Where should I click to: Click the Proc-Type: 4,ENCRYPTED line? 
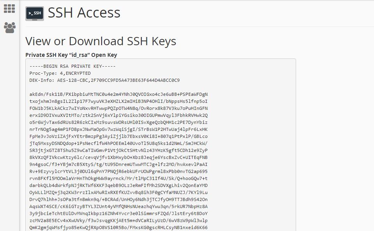(x=60, y=73)
